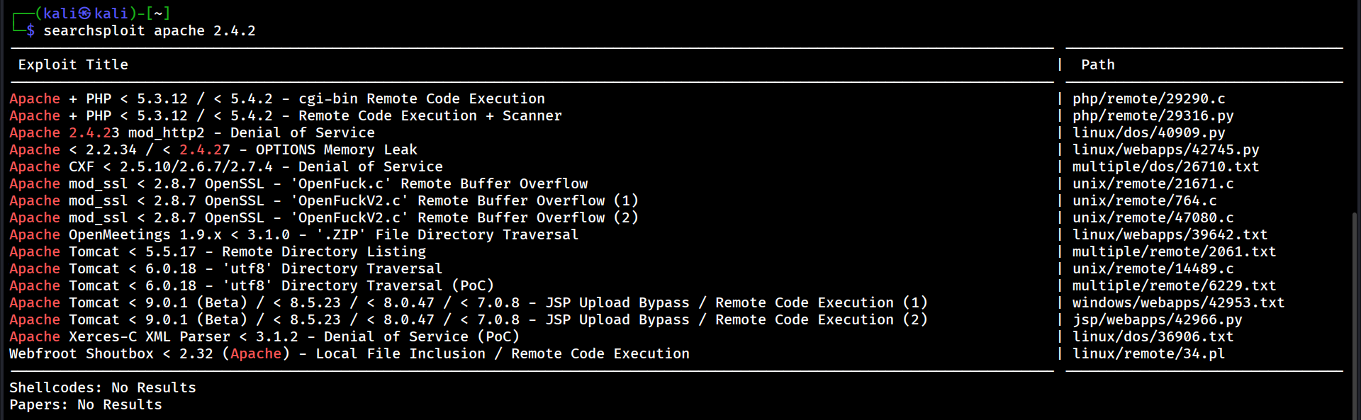
Task: Click the Webfroot Shoutbox exploit title
Action: pos(349,354)
